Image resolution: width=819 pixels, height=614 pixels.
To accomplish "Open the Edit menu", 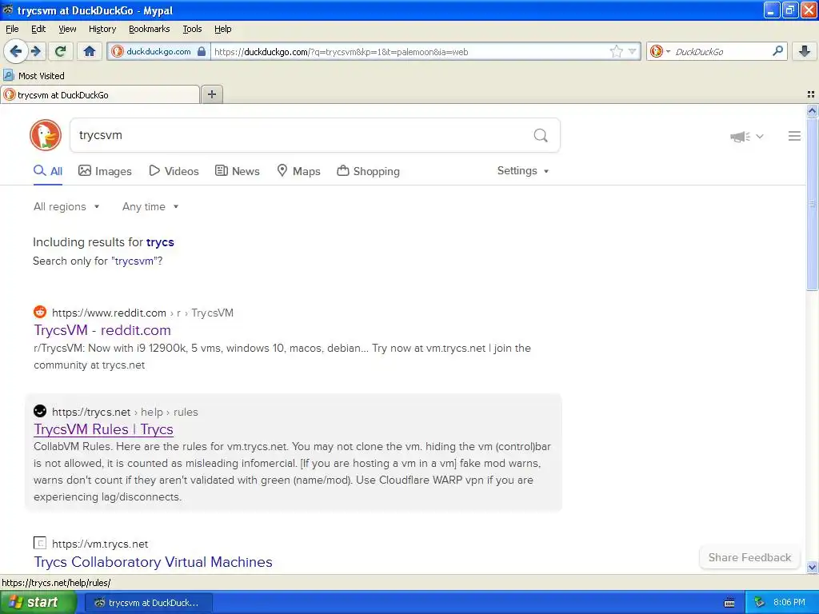I will [38, 29].
